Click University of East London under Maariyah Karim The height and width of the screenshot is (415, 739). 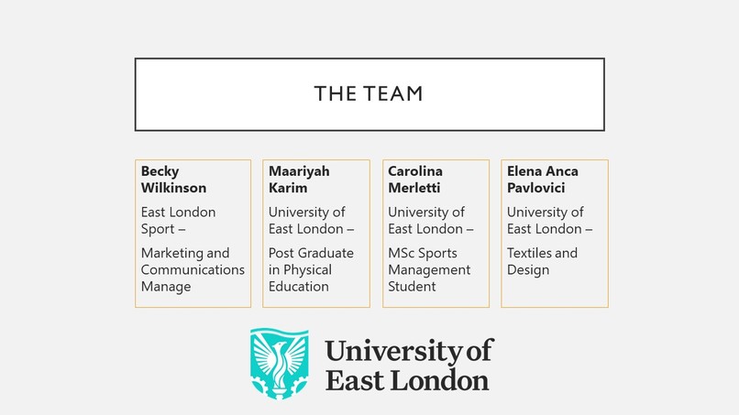[x=311, y=221]
